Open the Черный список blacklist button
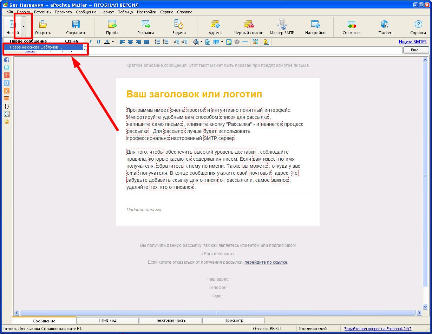 point(249,27)
